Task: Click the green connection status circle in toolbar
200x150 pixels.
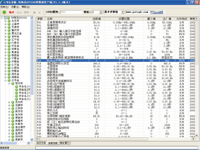Action: click(x=4, y=12)
